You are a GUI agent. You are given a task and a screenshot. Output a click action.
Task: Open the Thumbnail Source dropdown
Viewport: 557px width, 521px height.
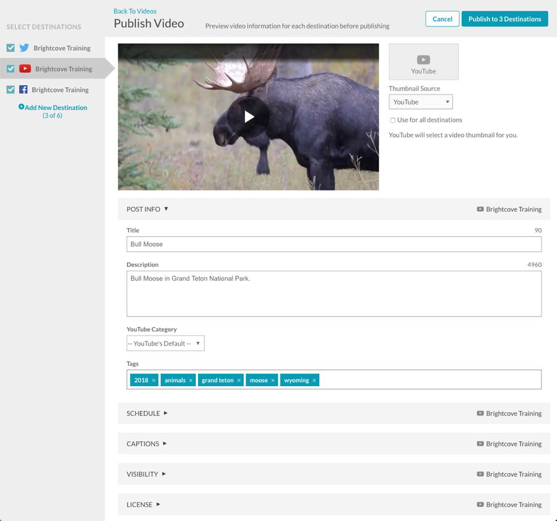tap(420, 102)
